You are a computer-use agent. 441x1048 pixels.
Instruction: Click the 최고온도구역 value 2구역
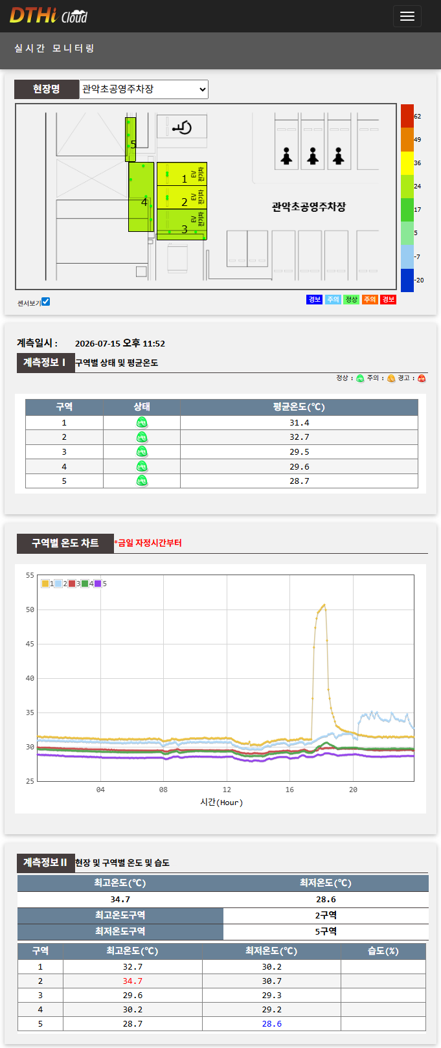[326, 915]
